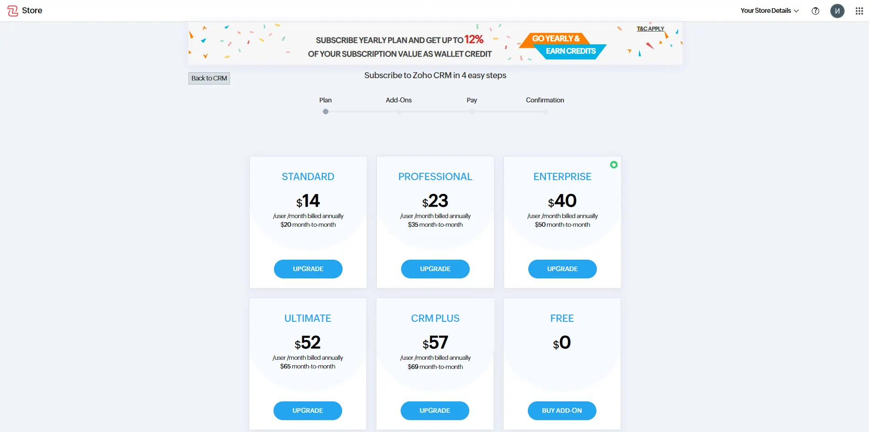Click the Pay step progress dot
The image size is (869, 432).
click(x=472, y=112)
